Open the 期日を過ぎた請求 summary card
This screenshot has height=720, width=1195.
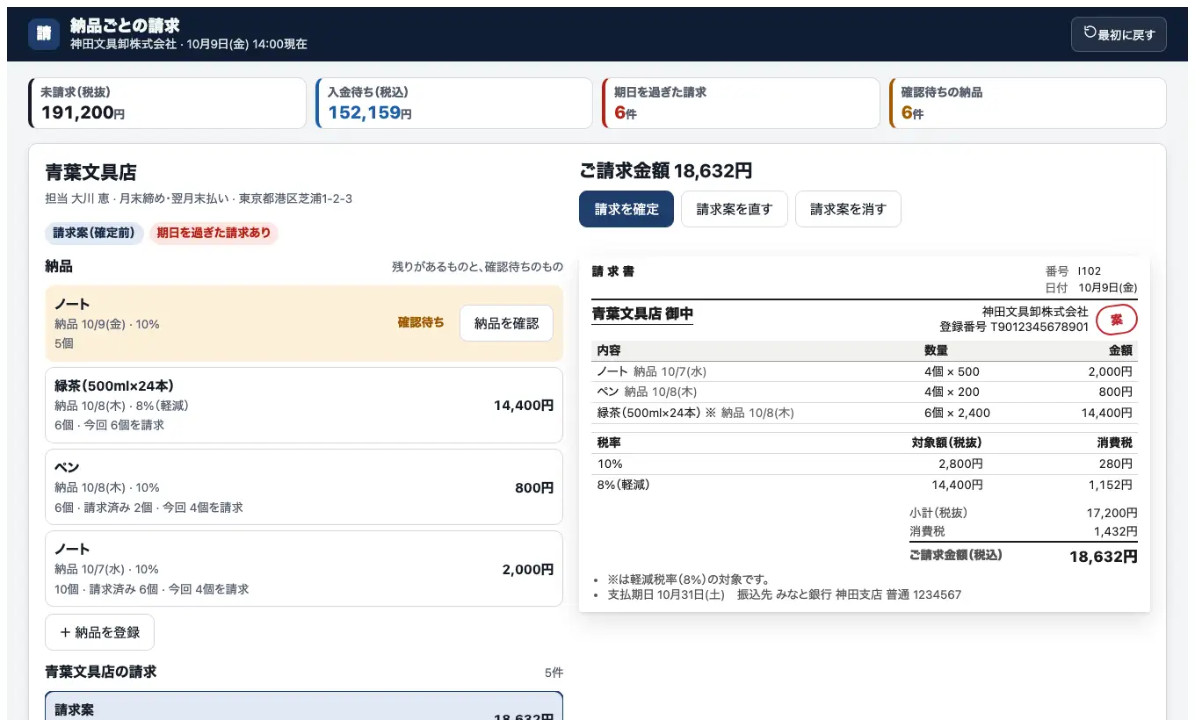click(741, 104)
